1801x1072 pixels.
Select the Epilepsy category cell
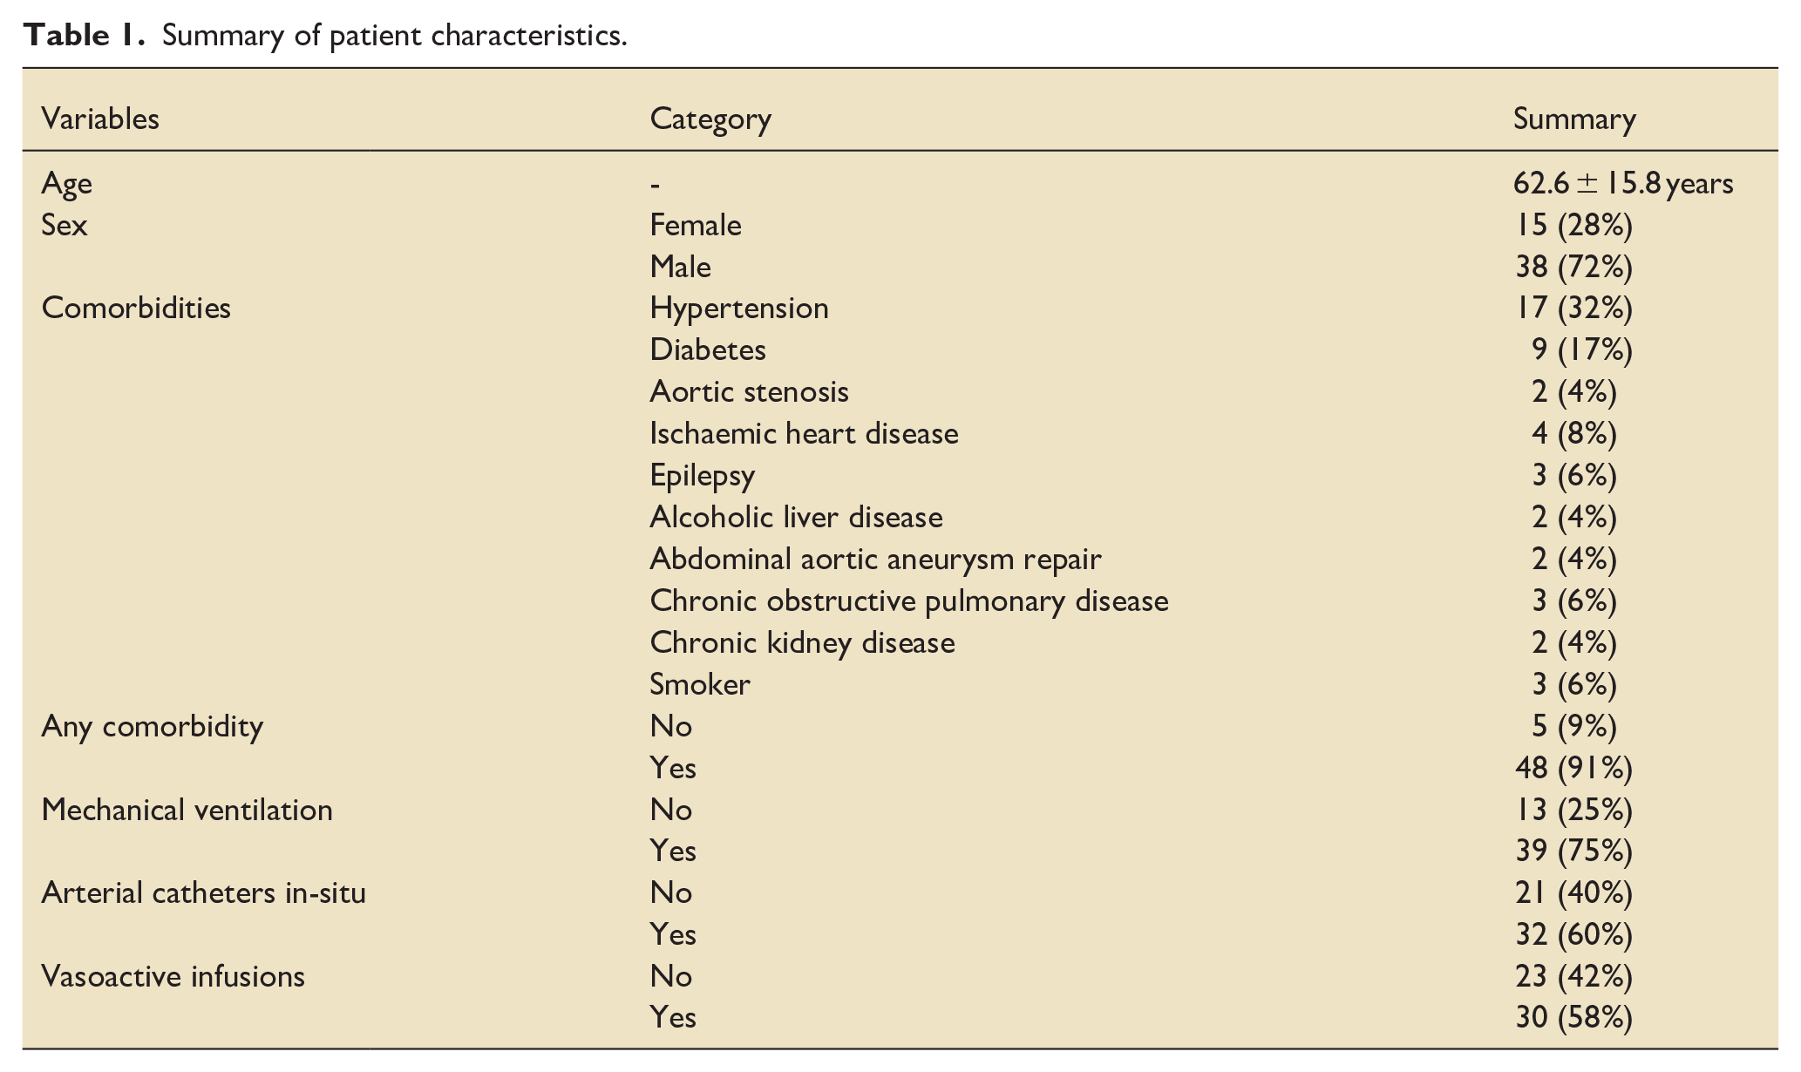702,476
